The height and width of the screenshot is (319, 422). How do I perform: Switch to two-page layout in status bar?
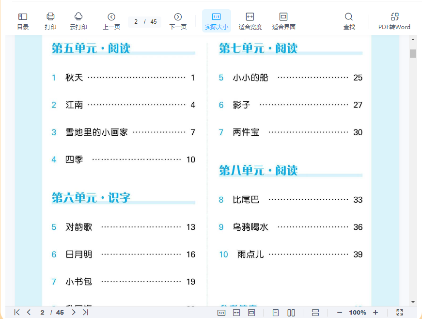291,313
